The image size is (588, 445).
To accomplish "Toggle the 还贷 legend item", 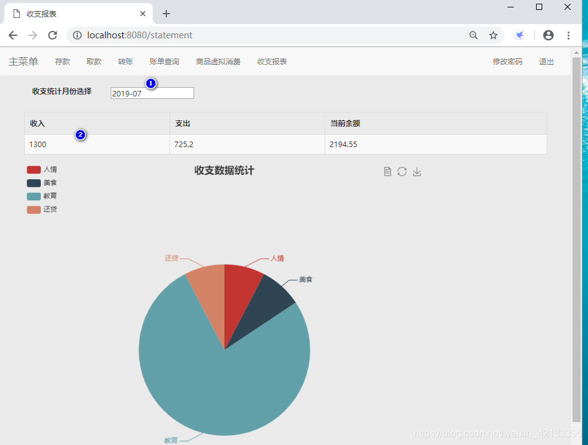I will point(41,209).
